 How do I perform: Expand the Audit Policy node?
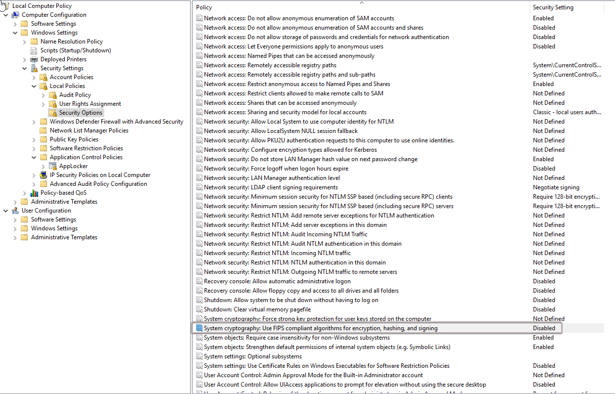[x=43, y=95]
